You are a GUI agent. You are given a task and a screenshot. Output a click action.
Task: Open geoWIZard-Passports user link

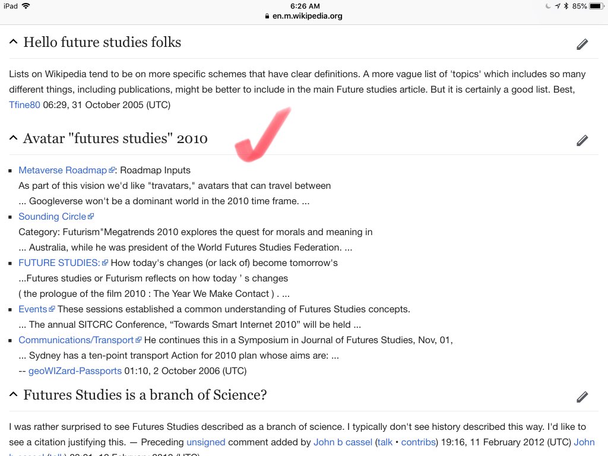(x=75, y=370)
